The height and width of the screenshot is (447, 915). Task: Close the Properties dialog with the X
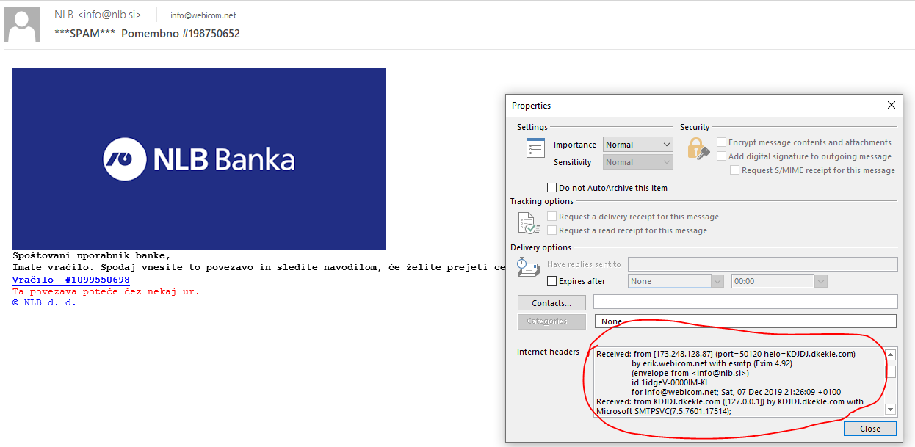(892, 105)
